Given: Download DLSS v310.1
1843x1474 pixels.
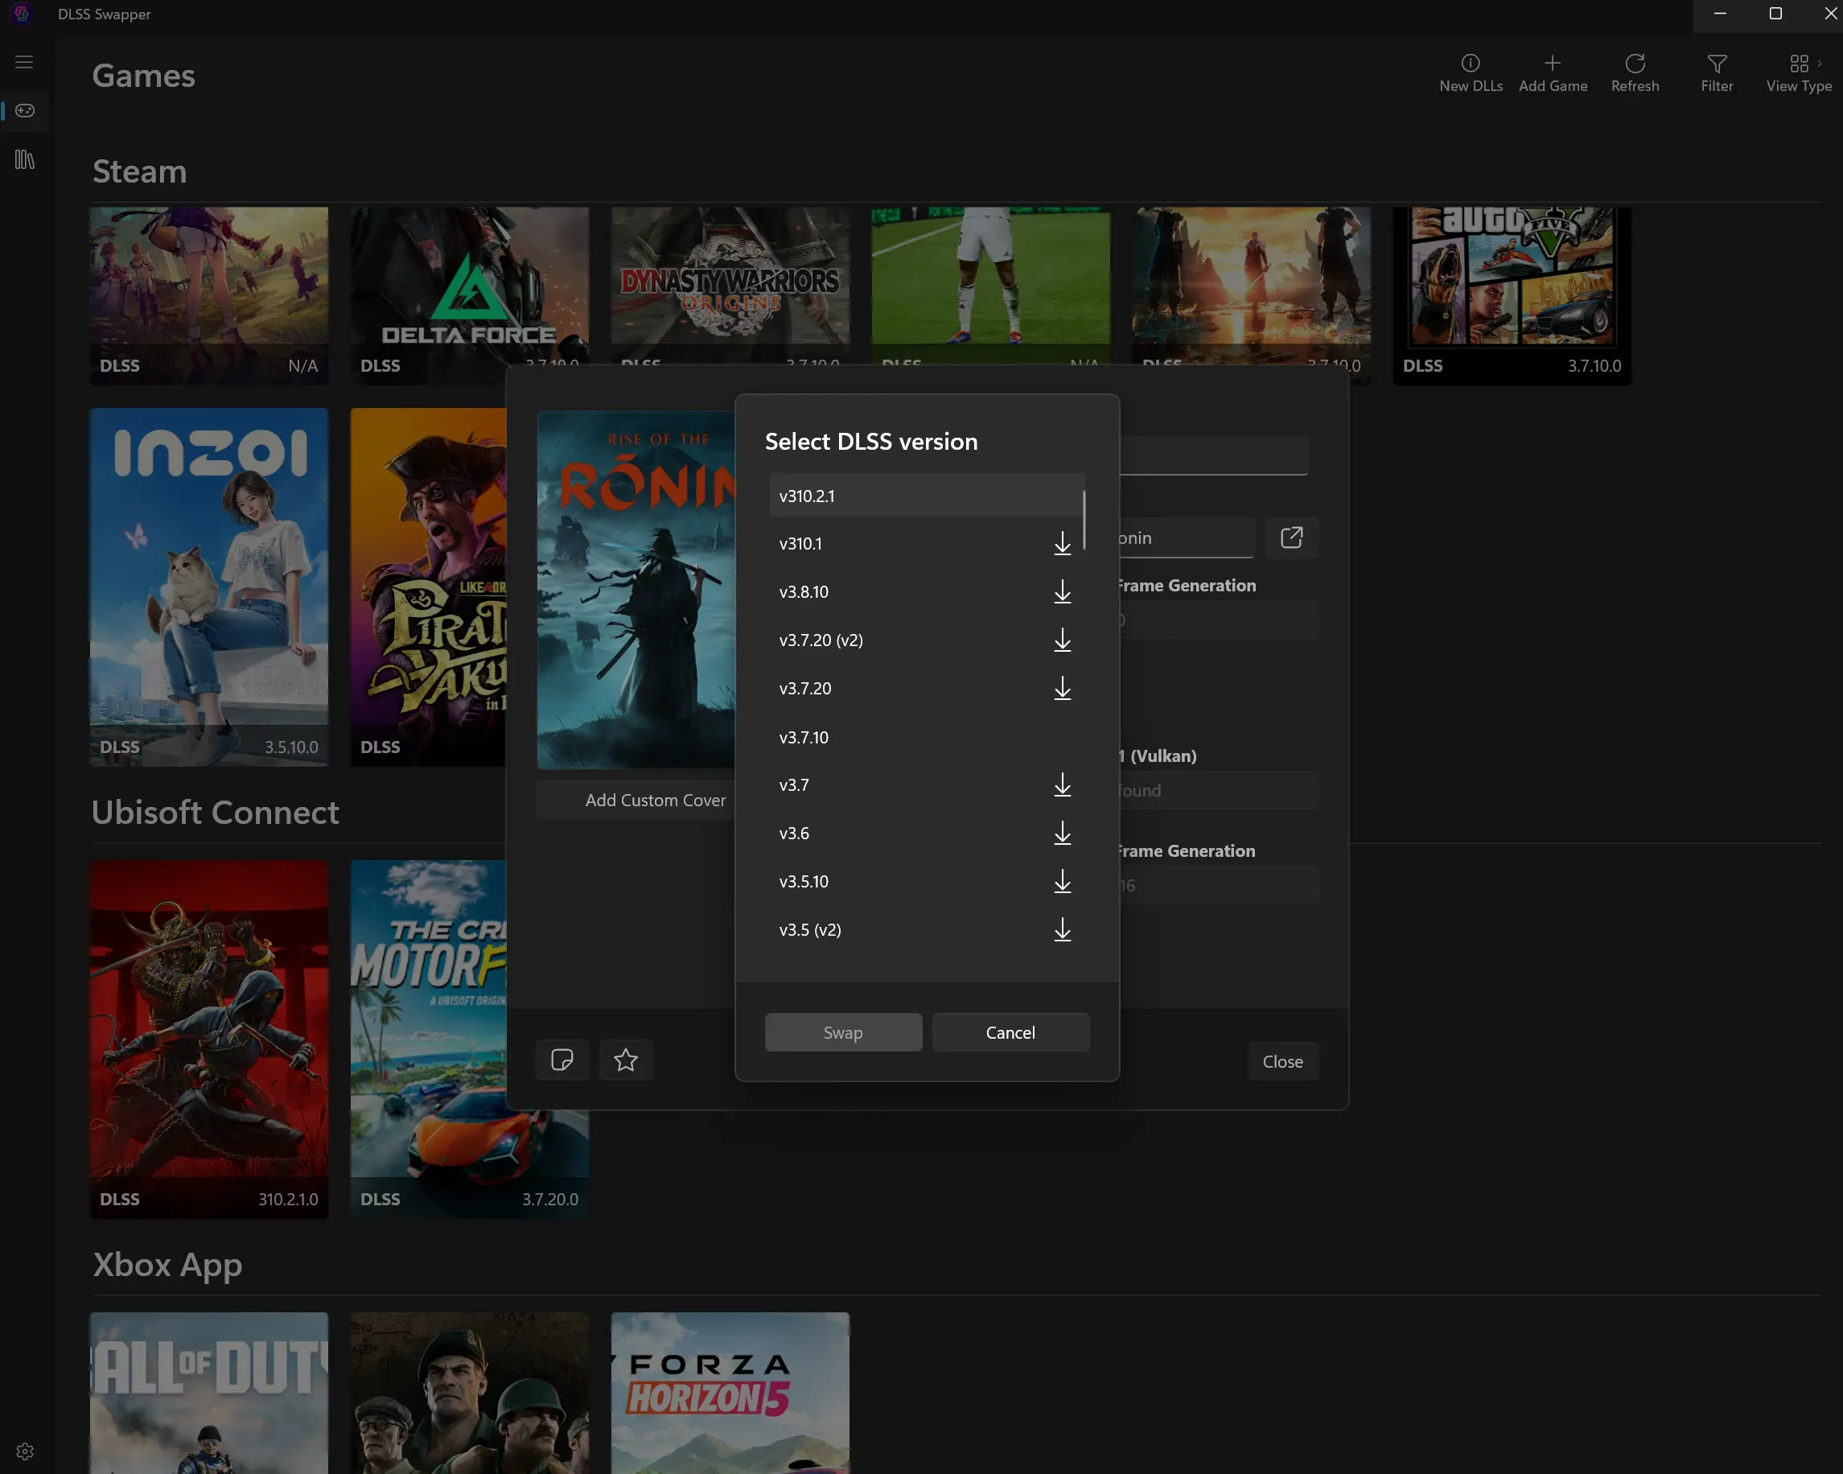Looking at the screenshot, I should click(1062, 544).
